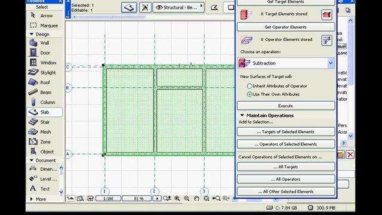382x215 pixels.
Task: Click Get Operator Elements button
Action: coord(285,27)
